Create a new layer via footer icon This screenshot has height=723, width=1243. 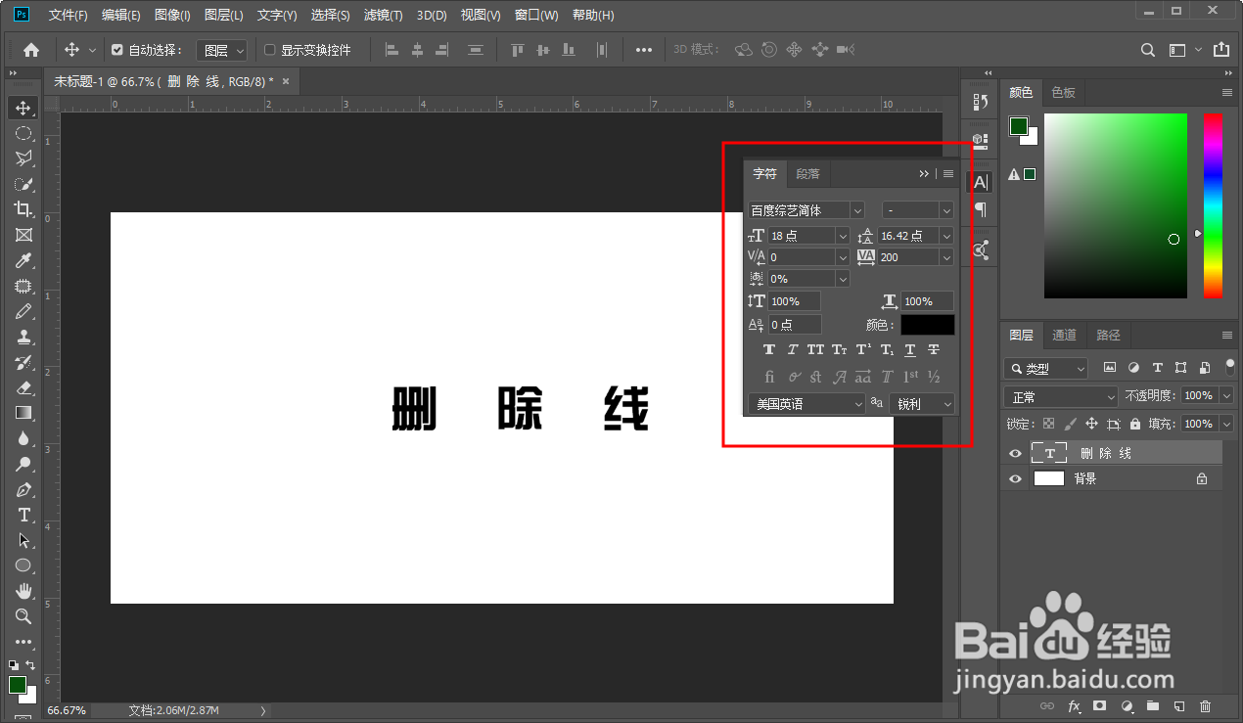pos(1179,705)
